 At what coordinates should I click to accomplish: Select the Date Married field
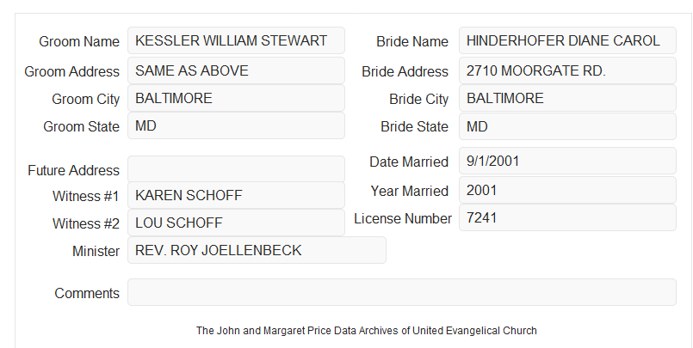567,161
